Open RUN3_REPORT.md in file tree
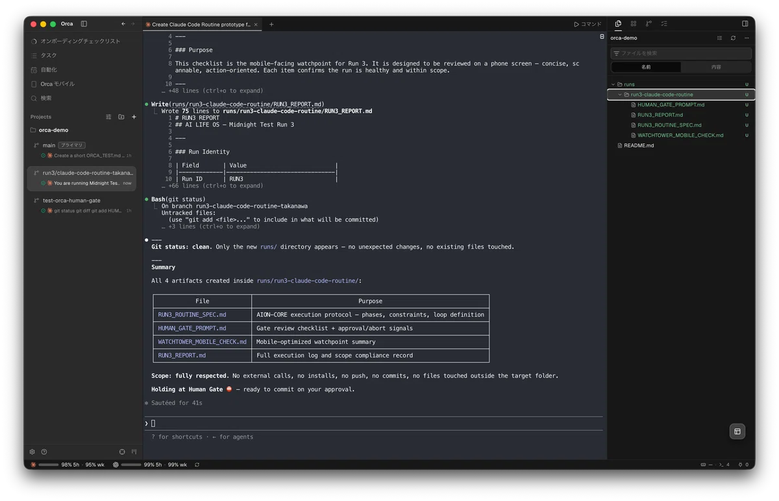The width and height of the screenshot is (779, 501). pos(660,115)
